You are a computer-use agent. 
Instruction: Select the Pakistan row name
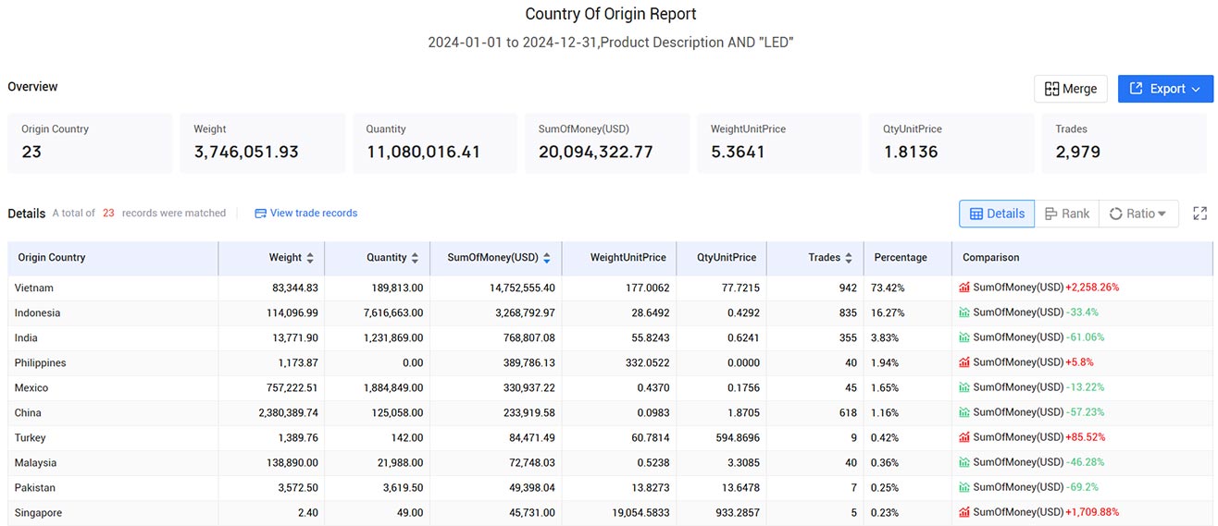pos(35,487)
